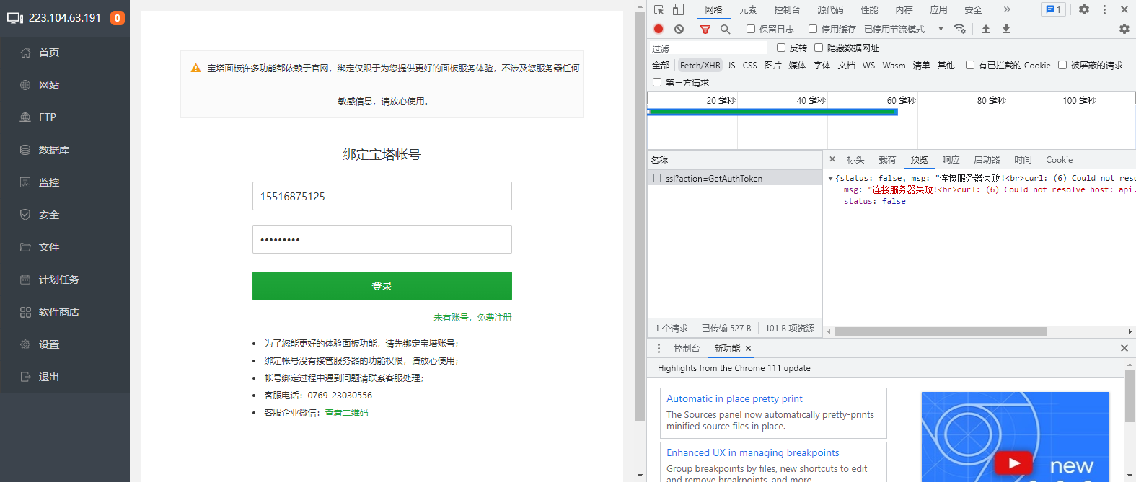Clear the network log
Screen dimensions: 1136x482
[x=679, y=29]
